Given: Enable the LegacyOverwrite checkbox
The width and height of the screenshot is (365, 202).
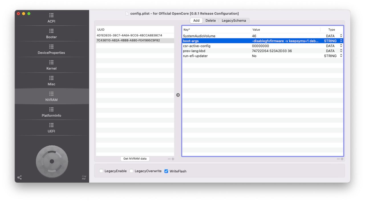Looking at the screenshot, I should 131,171.
